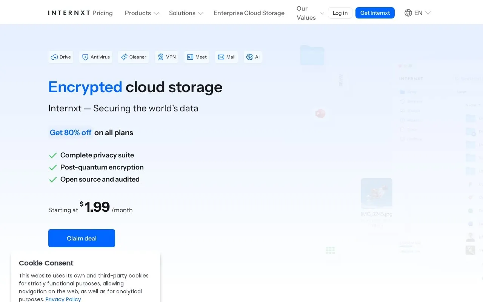This screenshot has height=302, width=483.
Task: Expand the Solutions dropdown chevron
Action: click(201, 13)
